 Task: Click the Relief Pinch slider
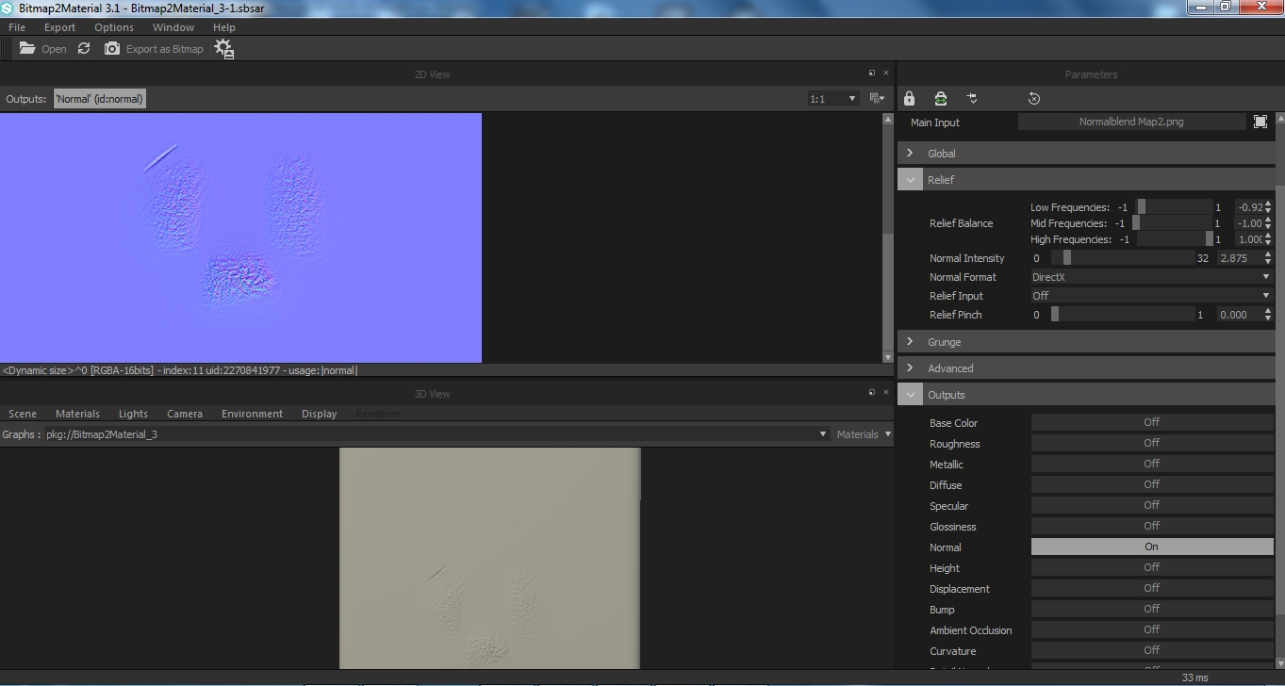pos(1122,315)
